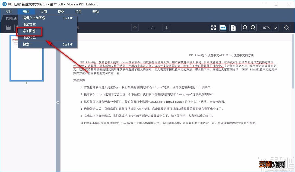Maximize the Movavi PDF Editor window
295x172 pixels.
click(276, 4)
